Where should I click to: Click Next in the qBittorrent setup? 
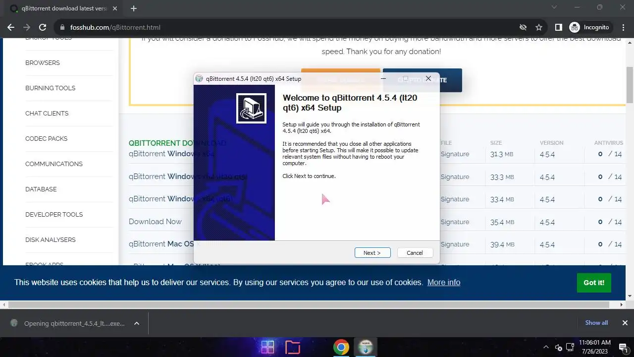coord(372,253)
